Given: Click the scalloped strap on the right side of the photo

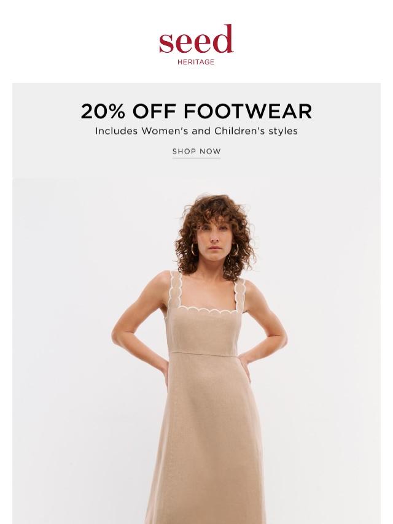Looking at the screenshot, I should click(x=239, y=295).
